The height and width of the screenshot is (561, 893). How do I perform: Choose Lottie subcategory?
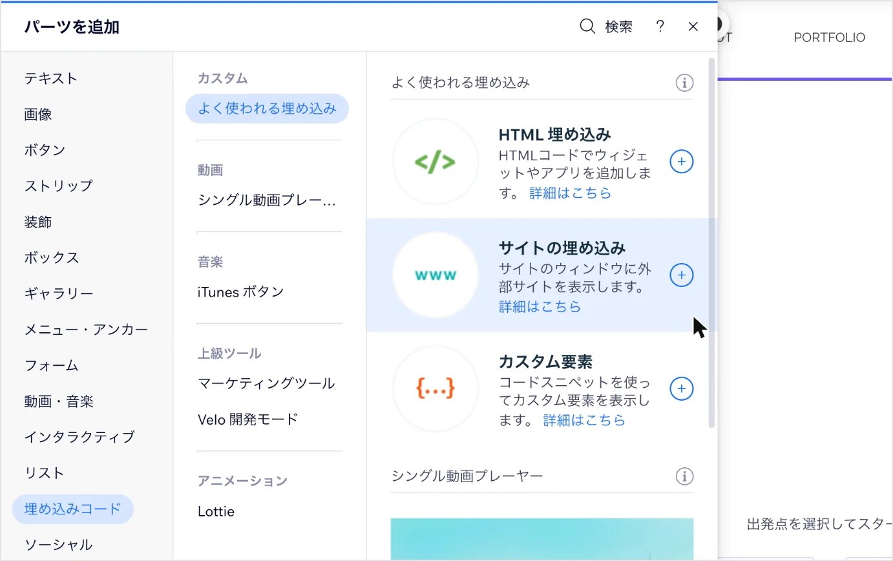click(216, 511)
